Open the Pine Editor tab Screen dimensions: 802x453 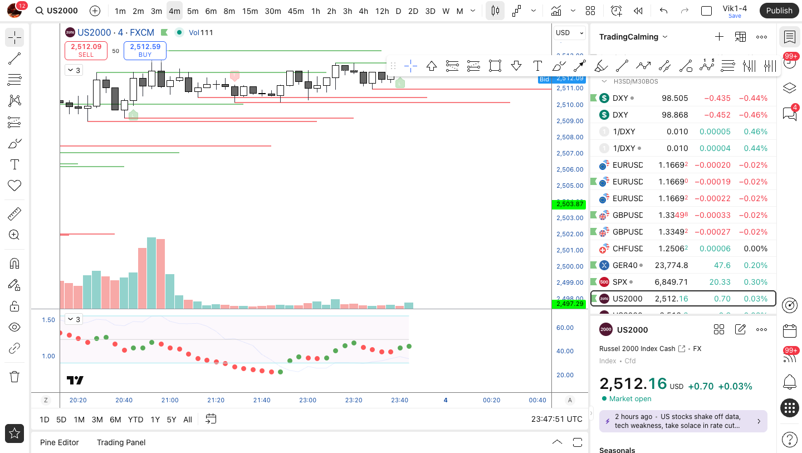pos(60,442)
